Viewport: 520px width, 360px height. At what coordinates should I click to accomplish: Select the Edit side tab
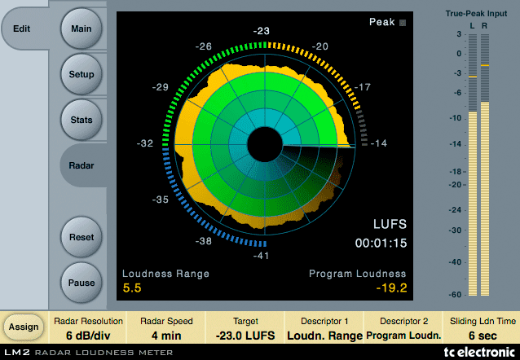23,29
